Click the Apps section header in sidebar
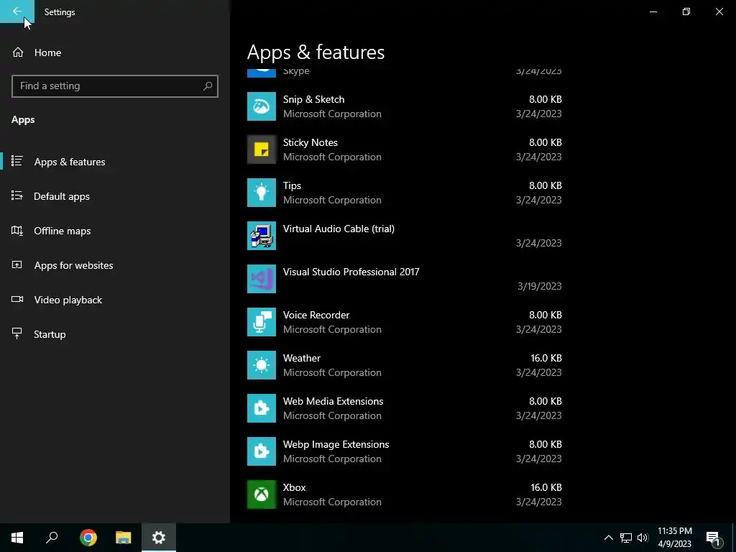Viewport: 736px width, 552px height. 23,120
